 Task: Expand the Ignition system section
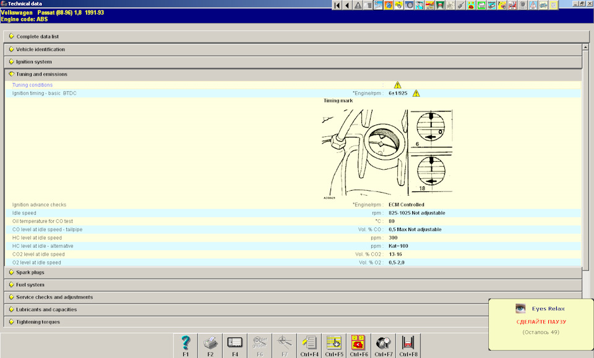tap(293, 62)
